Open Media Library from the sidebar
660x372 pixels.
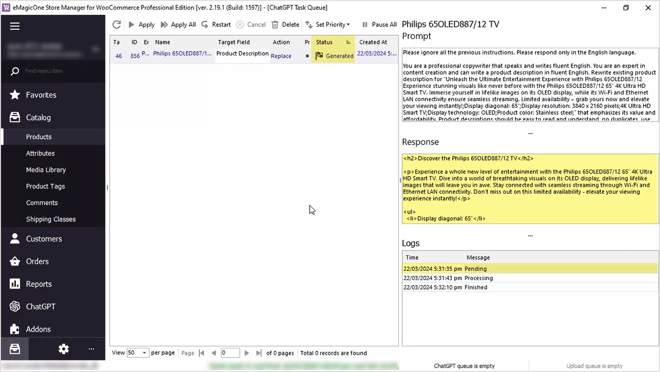pyautogui.click(x=46, y=170)
